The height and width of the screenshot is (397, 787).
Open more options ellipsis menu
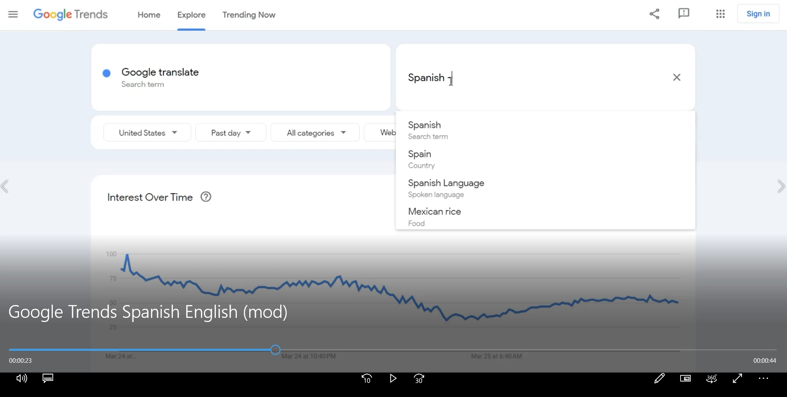763,378
